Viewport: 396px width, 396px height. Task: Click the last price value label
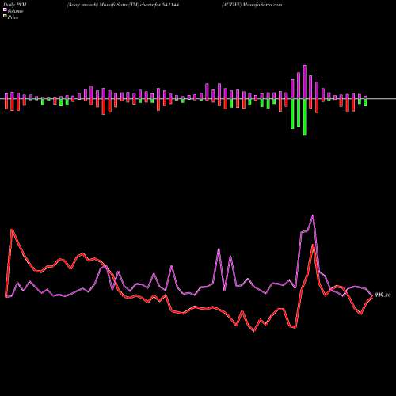[383, 295]
